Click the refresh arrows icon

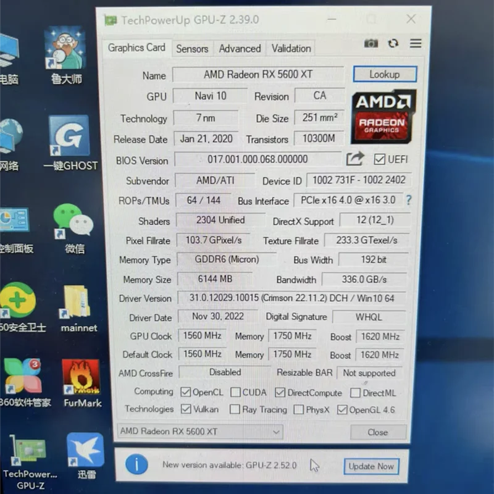pyautogui.click(x=393, y=43)
